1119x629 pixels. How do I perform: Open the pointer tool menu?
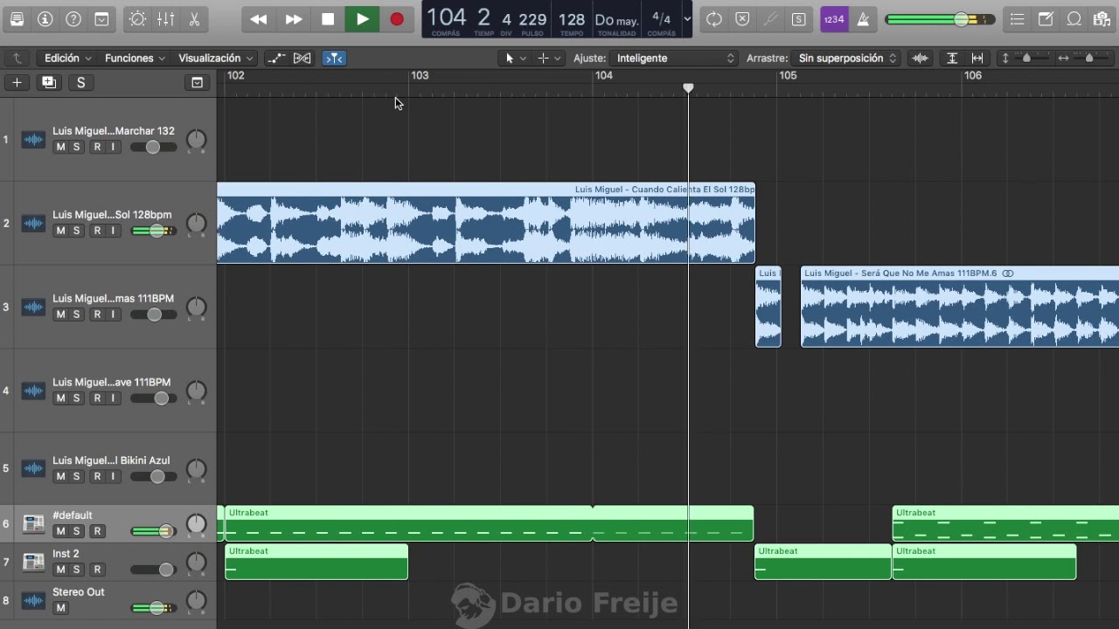[514, 59]
